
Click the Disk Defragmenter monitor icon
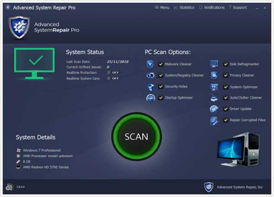[214, 64]
